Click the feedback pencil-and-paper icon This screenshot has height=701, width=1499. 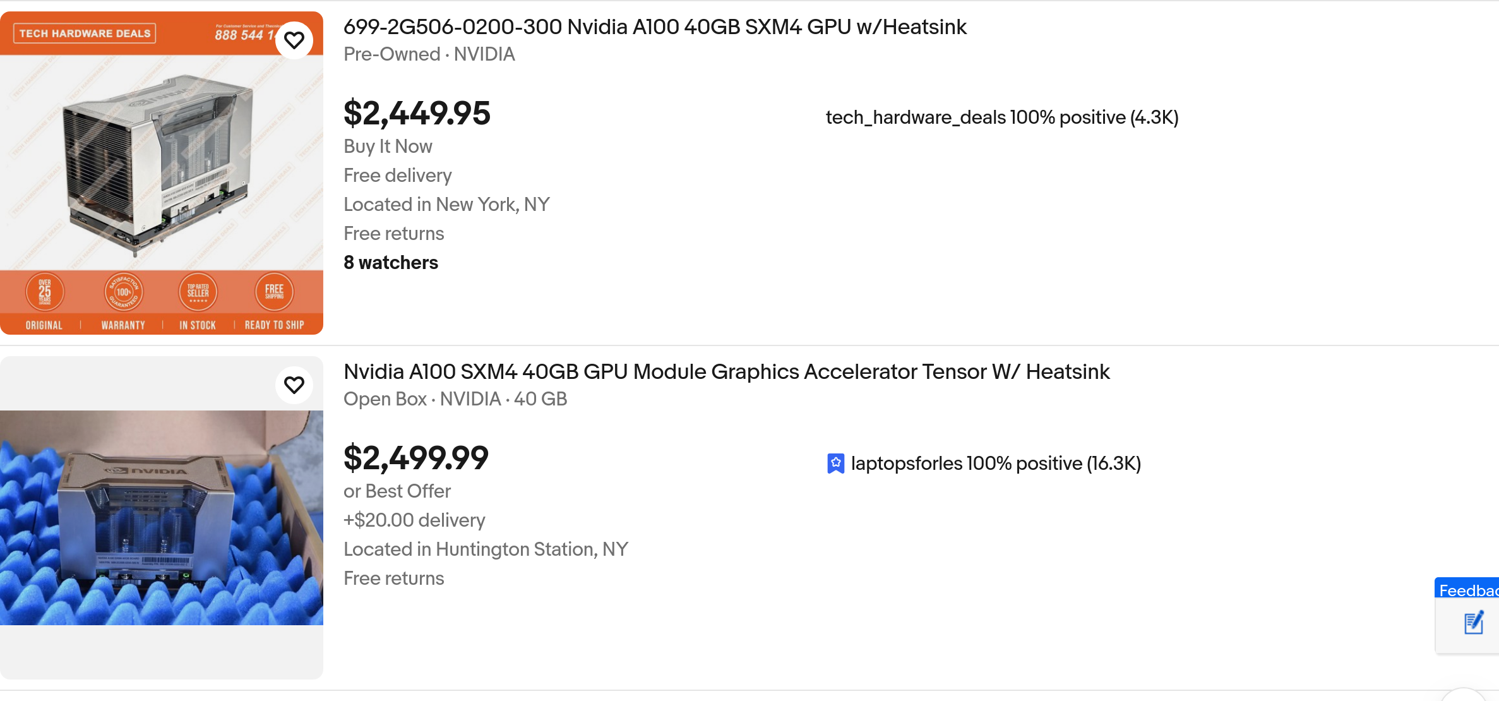click(1474, 623)
